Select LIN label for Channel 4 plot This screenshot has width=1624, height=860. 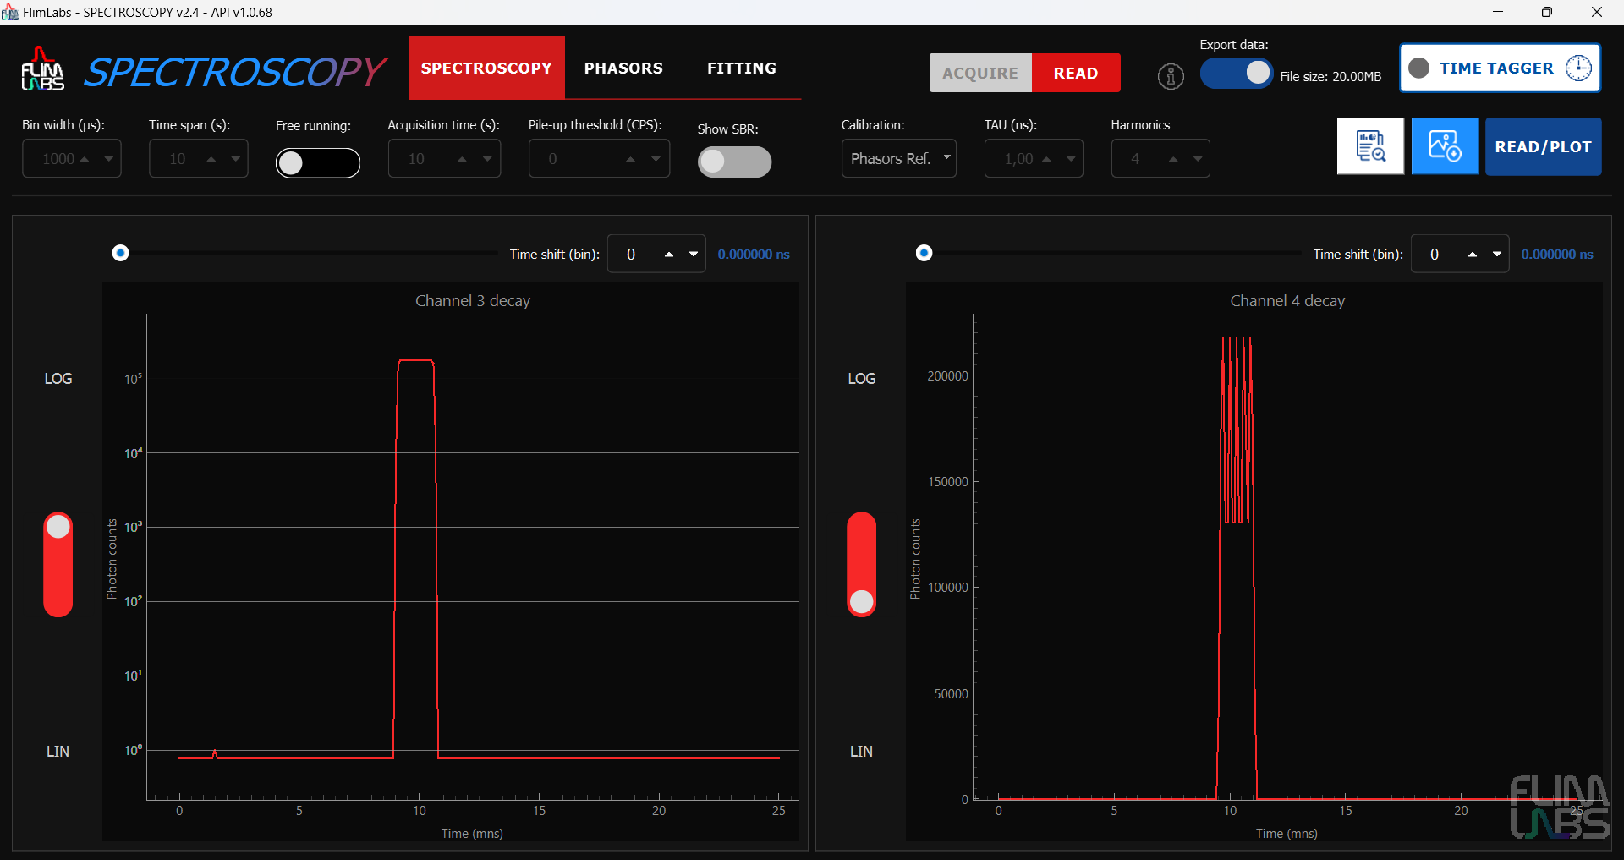(861, 752)
